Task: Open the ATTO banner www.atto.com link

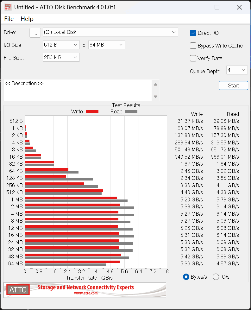Action: [x=86, y=293]
